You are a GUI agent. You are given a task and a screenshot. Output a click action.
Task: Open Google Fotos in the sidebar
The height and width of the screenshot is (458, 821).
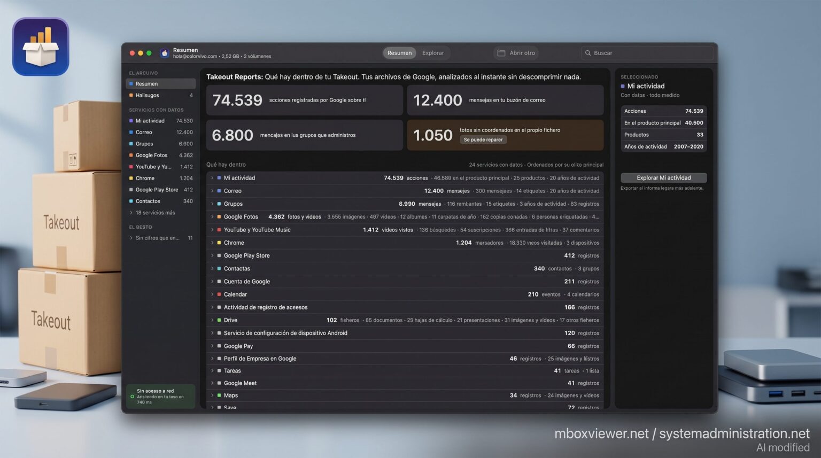click(161, 155)
